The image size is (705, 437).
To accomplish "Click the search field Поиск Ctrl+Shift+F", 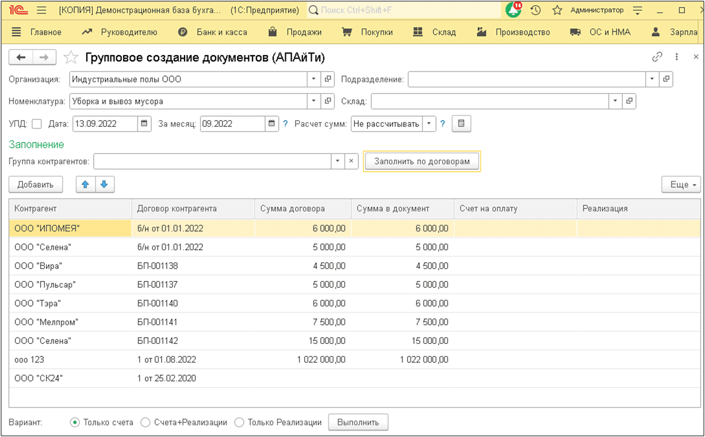I will pyautogui.click(x=404, y=10).
